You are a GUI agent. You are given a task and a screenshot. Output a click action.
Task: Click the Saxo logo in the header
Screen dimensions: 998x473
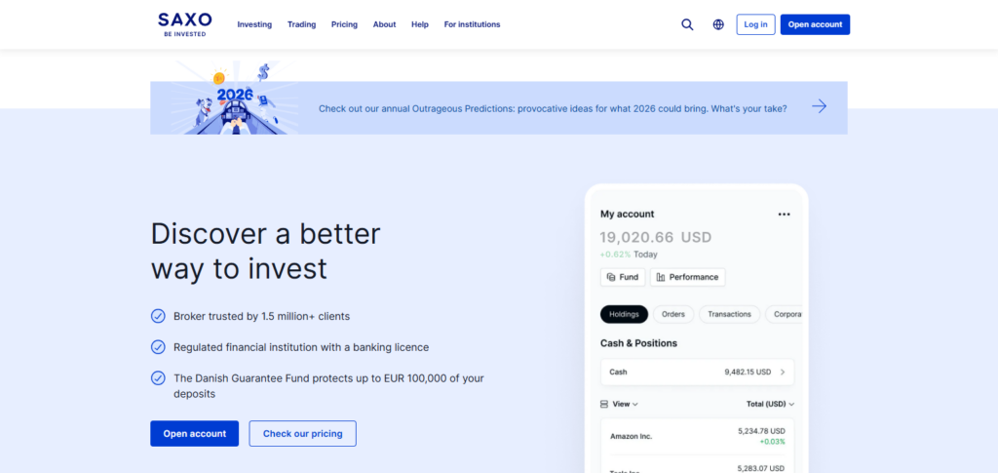pos(184,23)
